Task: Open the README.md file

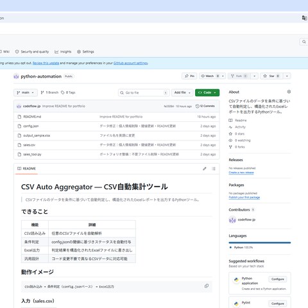Action: pos(32,117)
